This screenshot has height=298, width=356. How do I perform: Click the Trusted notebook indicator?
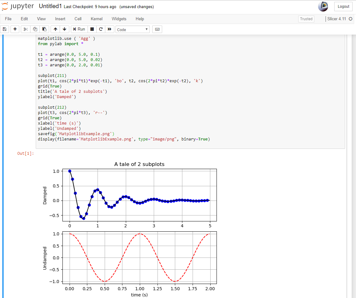pyautogui.click(x=306, y=19)
